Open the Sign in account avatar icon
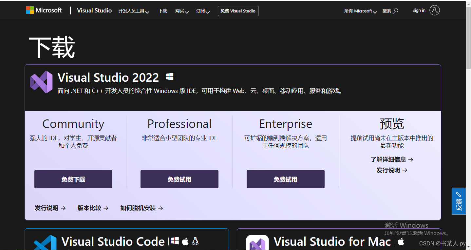 click(434, 10)
